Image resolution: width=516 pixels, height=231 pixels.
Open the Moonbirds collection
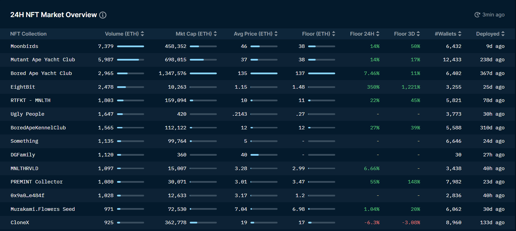point(24,46)
